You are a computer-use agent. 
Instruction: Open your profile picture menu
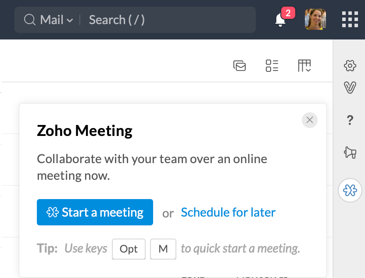tap(315, 20)
